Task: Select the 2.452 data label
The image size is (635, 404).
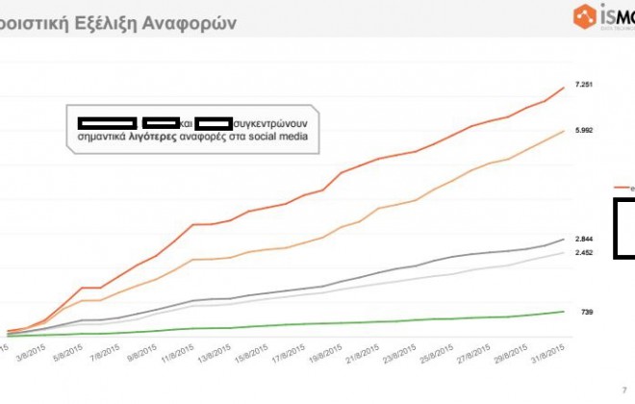Action: click(x=583, y=252)
